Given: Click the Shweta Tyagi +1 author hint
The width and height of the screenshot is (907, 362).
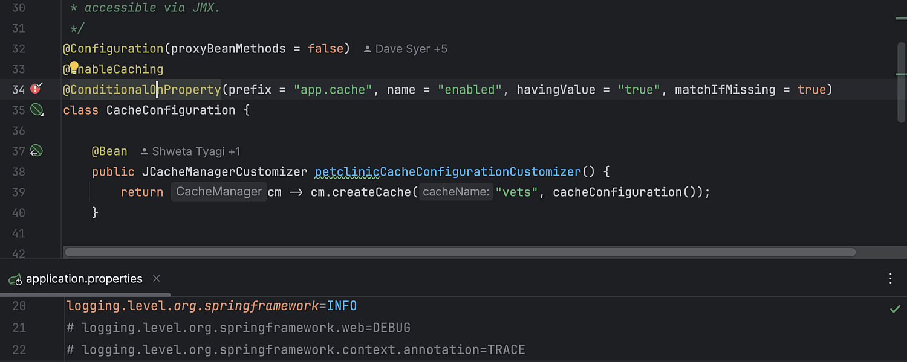Looking at the screenshot, I should tap(190, 151).
